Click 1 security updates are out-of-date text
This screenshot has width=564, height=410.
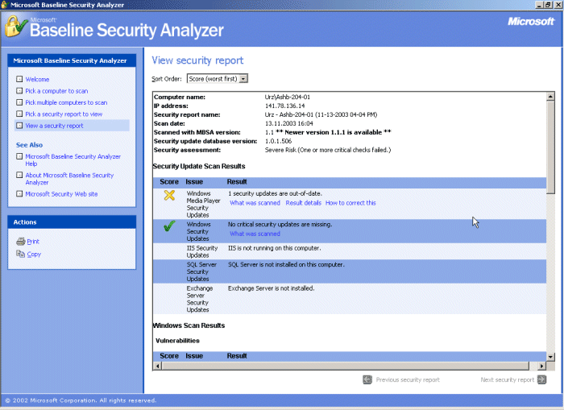point(275,193)
